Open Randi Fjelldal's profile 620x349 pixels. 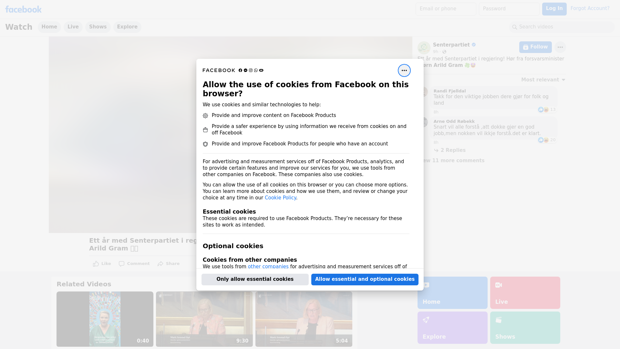click(449, 91)
